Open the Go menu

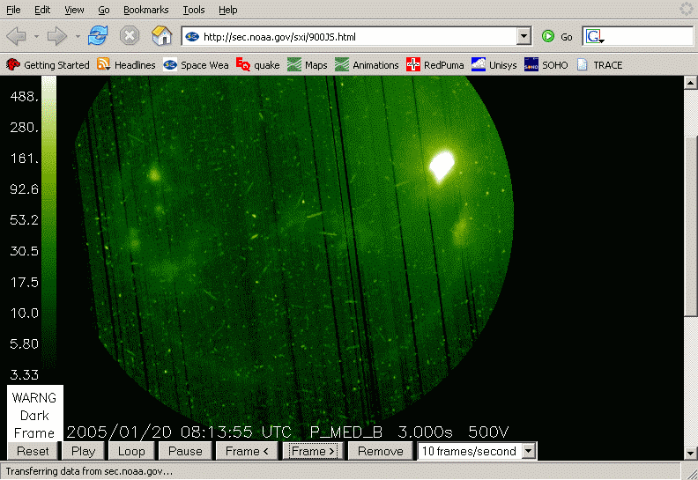pyautogui.click(x=104, y=10)
